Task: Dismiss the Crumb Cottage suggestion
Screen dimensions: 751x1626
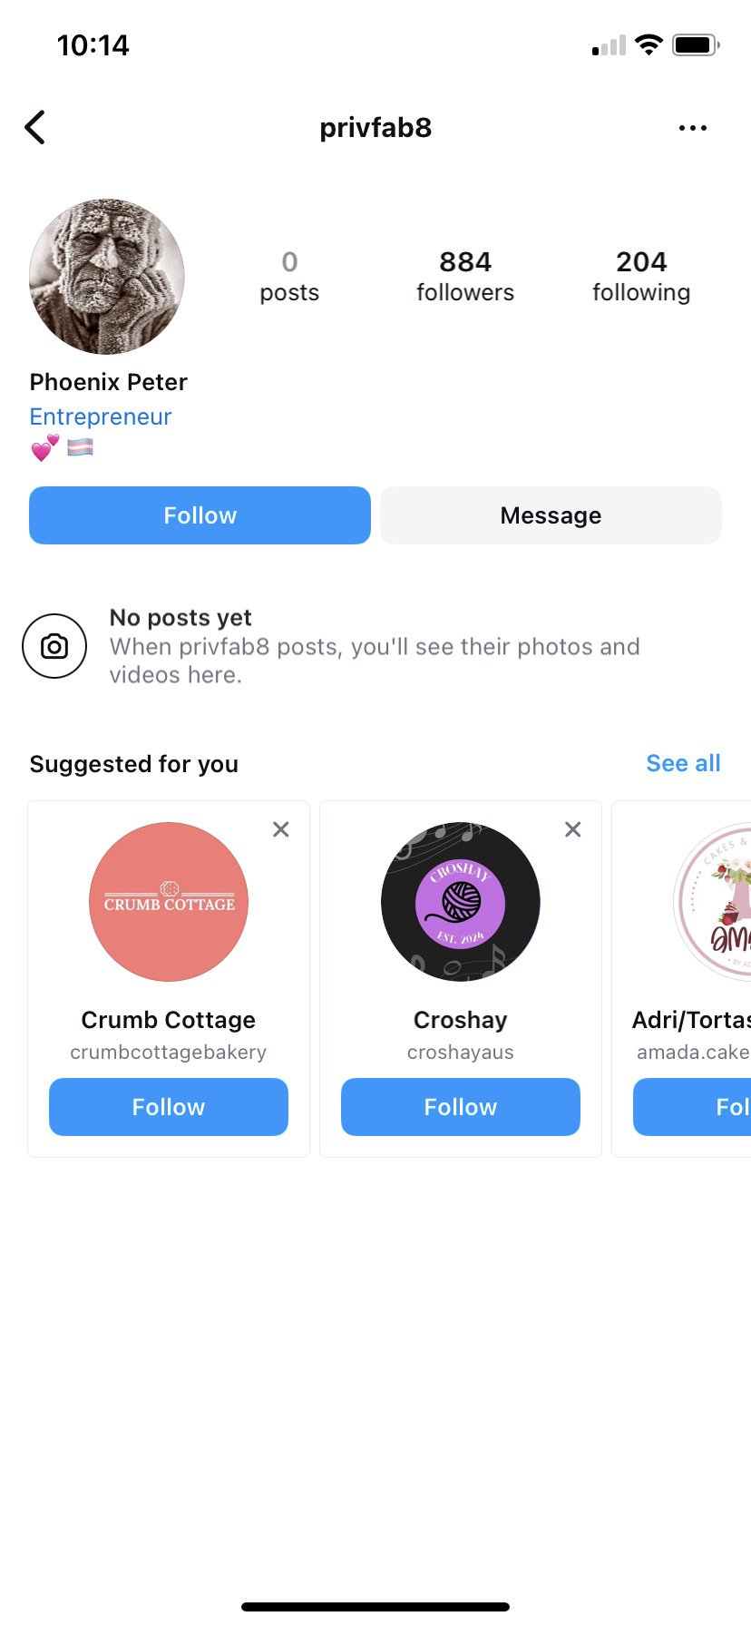Action: [281, 829]
